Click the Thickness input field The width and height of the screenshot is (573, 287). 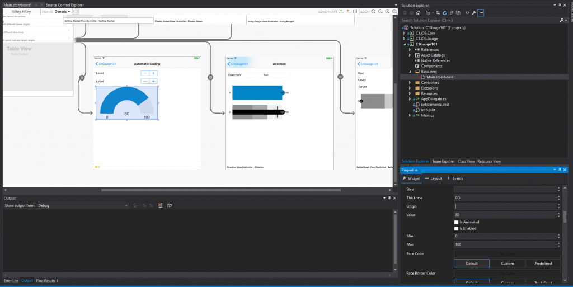pos(505,197)
